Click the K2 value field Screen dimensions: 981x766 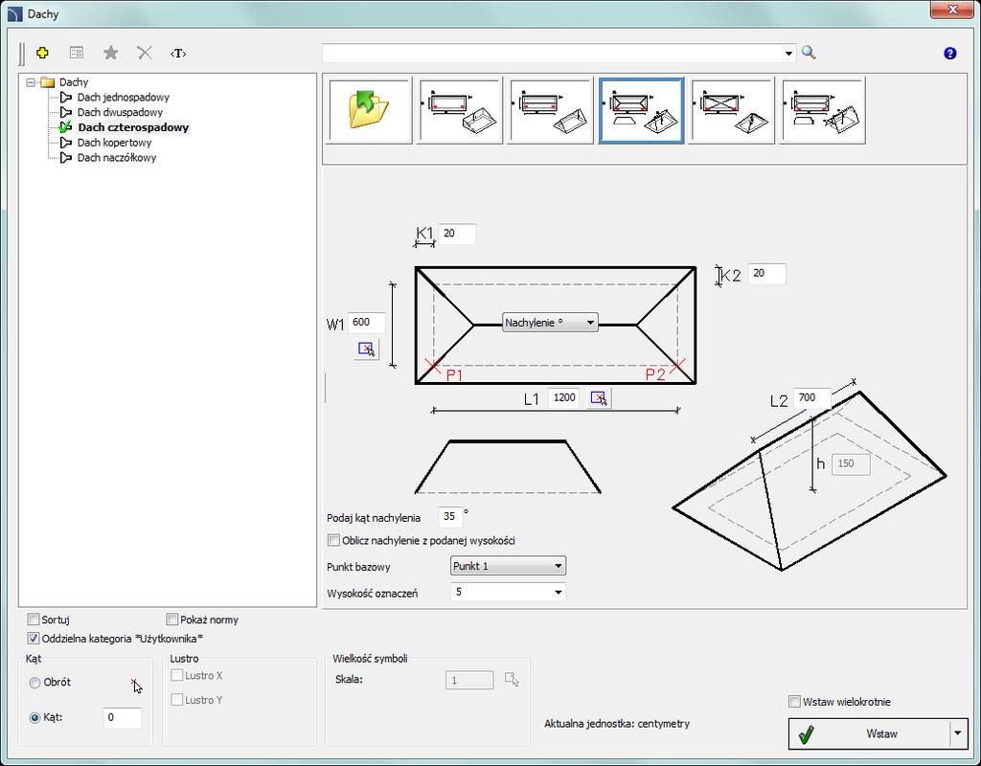point(767,273)
